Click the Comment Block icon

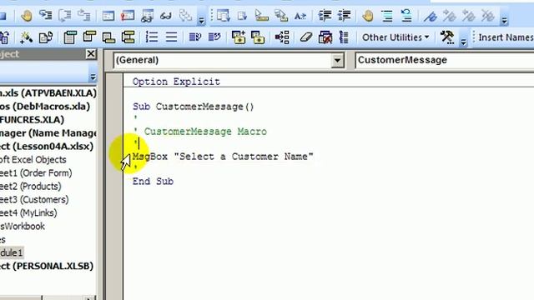coord(387,16)
